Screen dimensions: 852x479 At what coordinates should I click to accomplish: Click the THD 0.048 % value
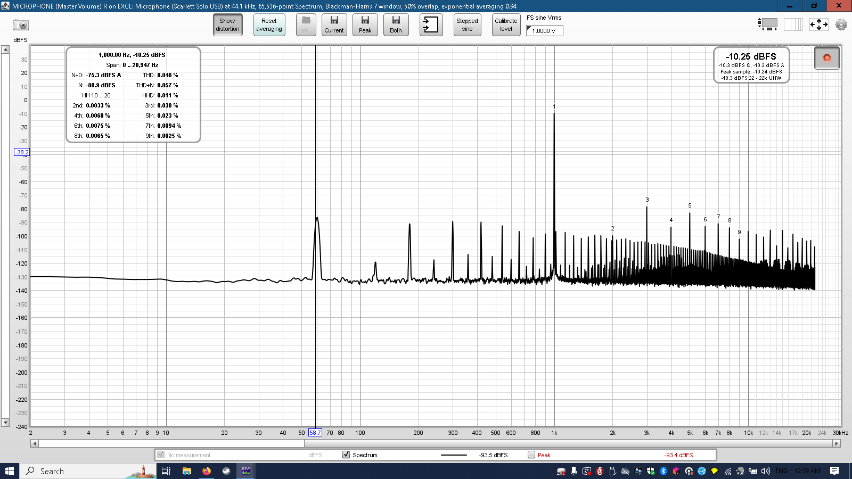168,75
